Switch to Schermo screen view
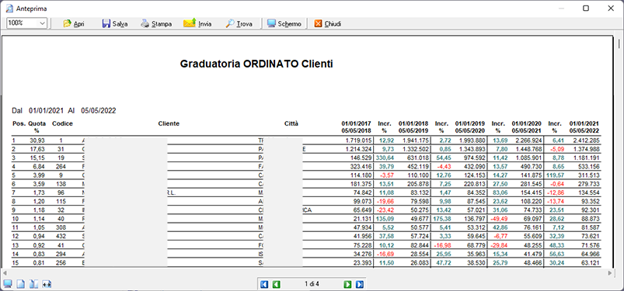This screenshot has width=624, height=291. tap(284, 24)
